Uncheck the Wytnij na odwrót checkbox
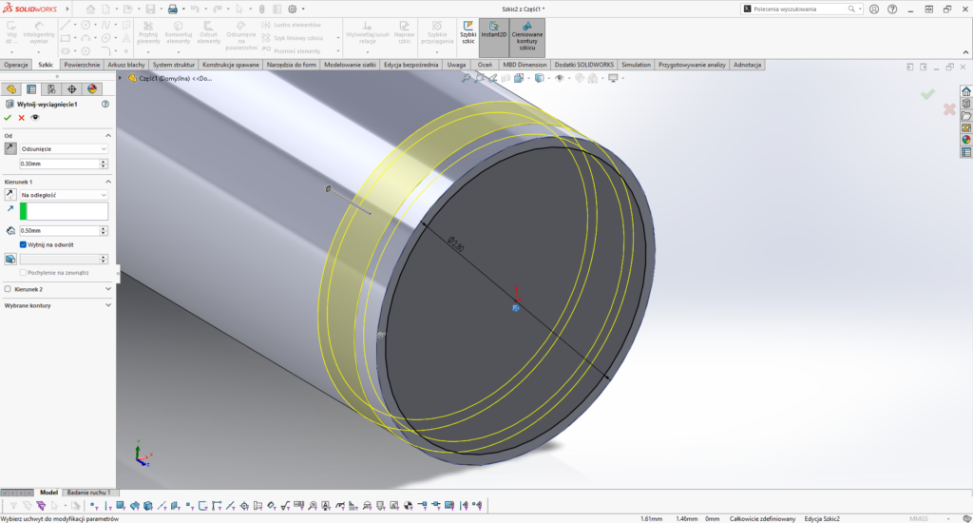The width and height of the screenshot is (973, 523). 24,244
